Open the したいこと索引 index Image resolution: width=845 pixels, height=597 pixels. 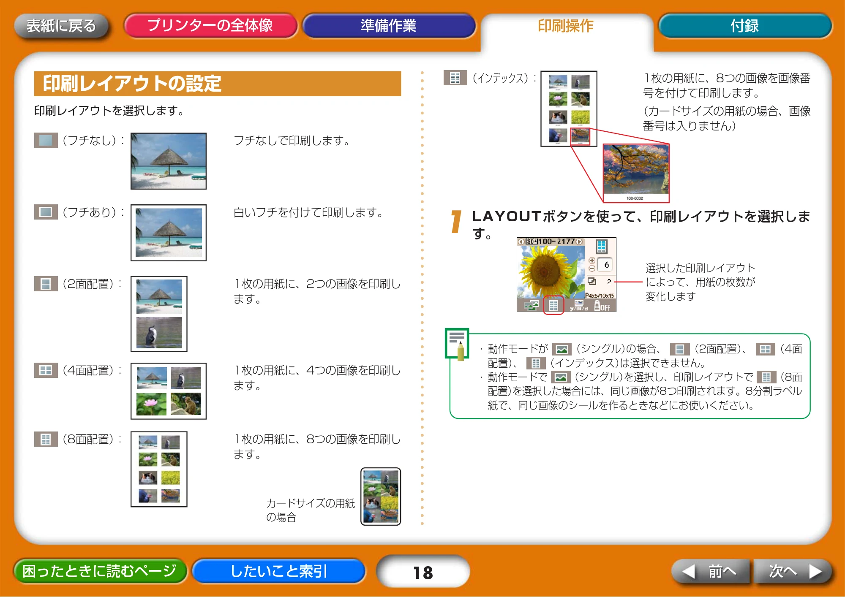coord(279,571)
